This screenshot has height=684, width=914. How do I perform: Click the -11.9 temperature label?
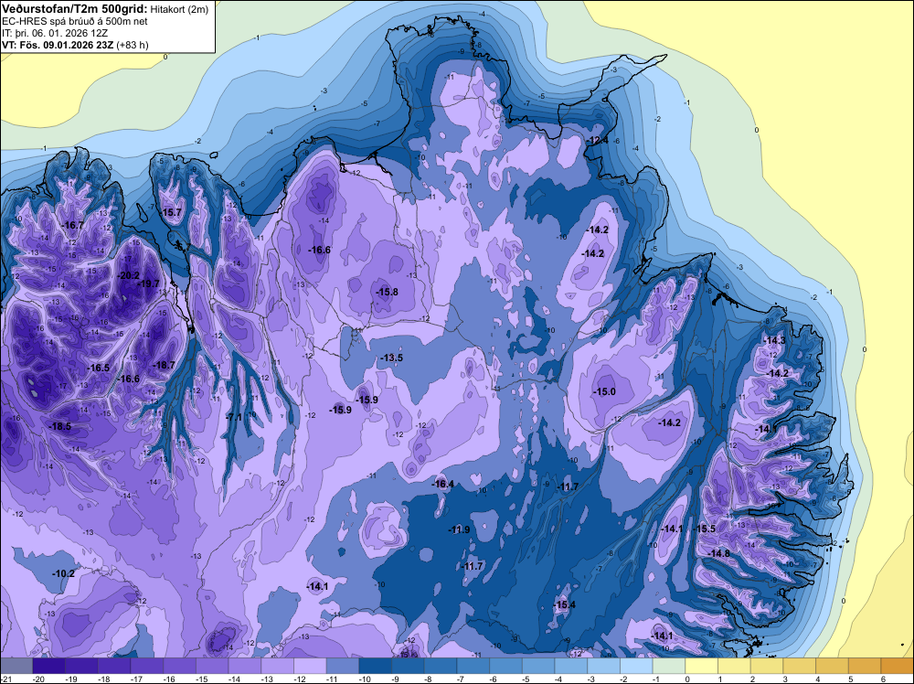pos(460,529)
